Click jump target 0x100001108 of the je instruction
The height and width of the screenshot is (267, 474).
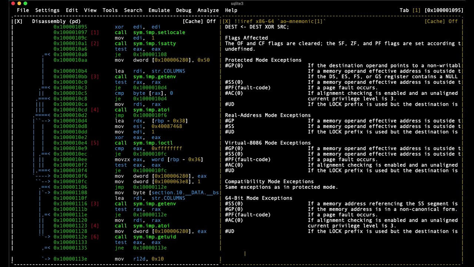pyautogui.click(x=150, y=55)
